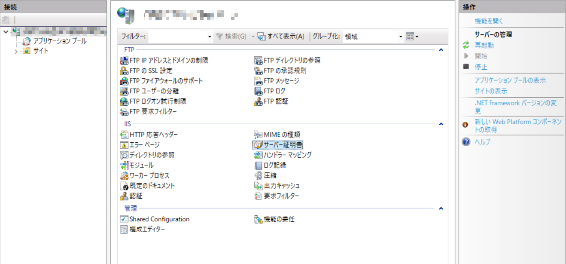
Task: Collapse the IIS group chevron
Action: click(x=441, y=124)
